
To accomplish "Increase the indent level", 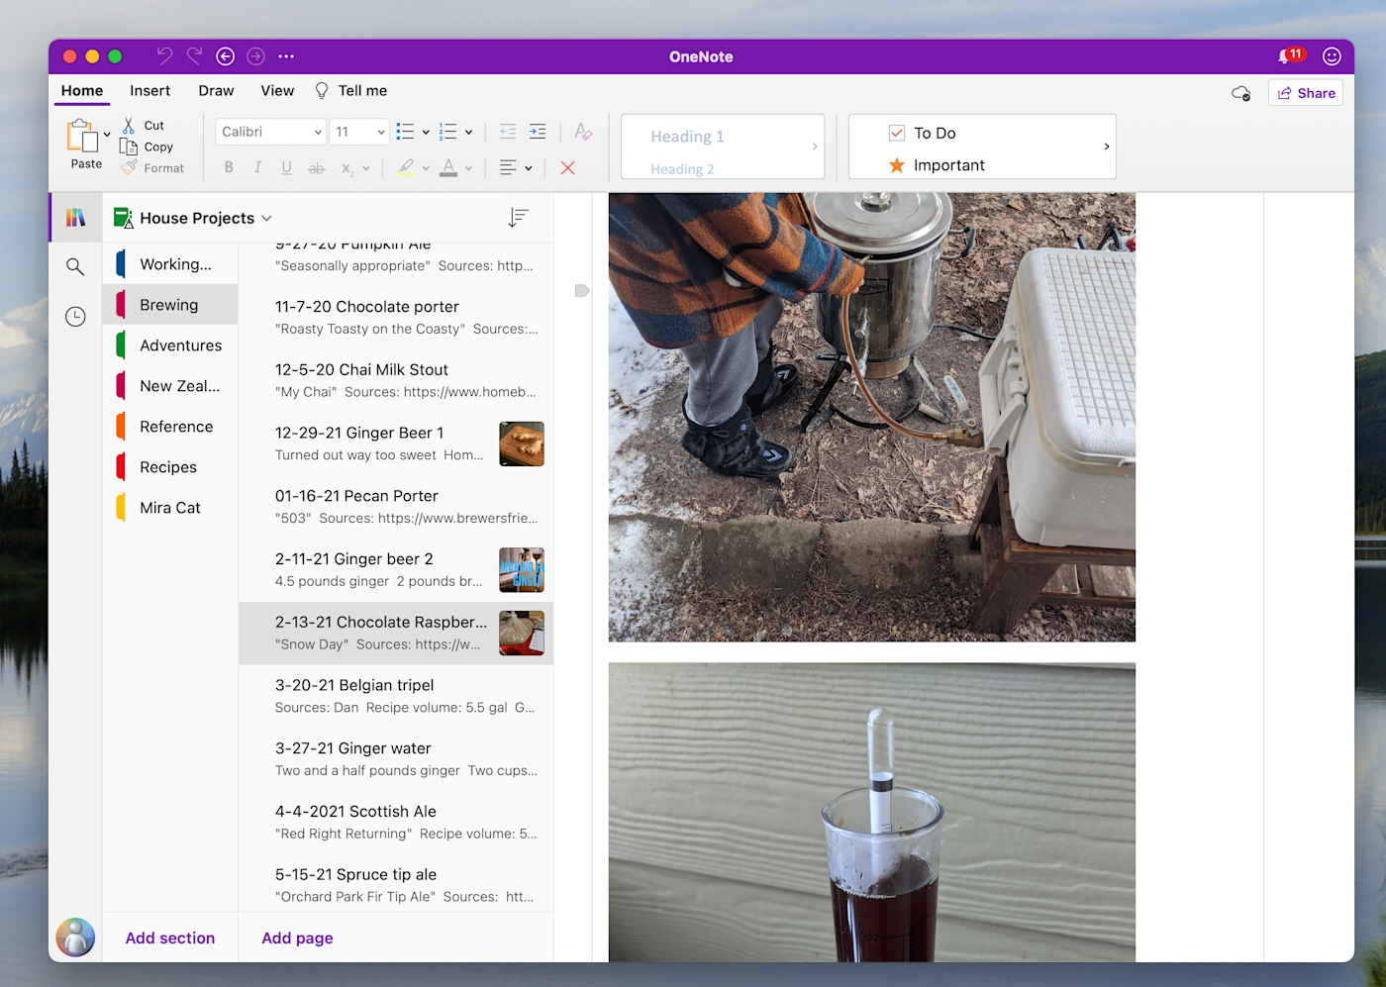I will point(538,132).
